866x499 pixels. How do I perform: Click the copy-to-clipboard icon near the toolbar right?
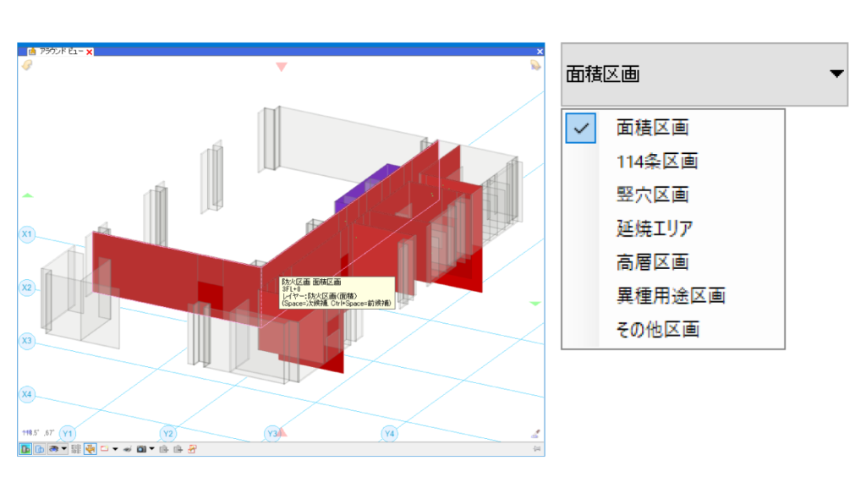tap(164, 449)
